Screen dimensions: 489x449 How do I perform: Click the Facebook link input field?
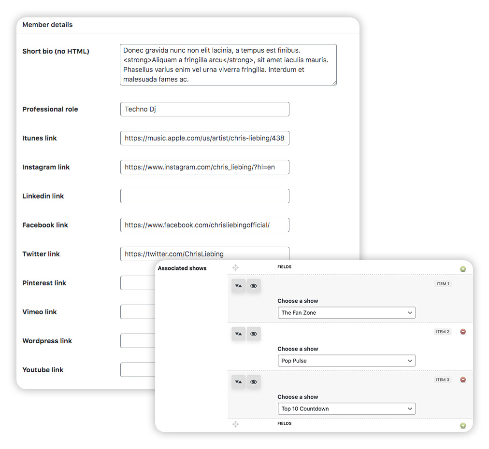204,225
